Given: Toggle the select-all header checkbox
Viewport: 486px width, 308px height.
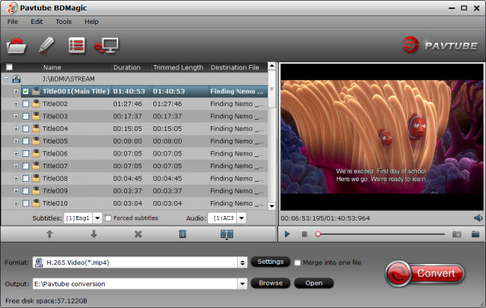Looking at the screenshot, I should pos(9,67).
